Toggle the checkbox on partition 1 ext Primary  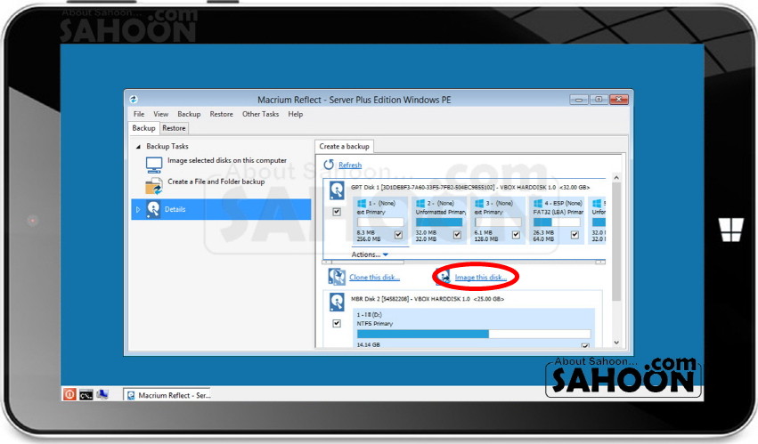[x=398, y=235]
